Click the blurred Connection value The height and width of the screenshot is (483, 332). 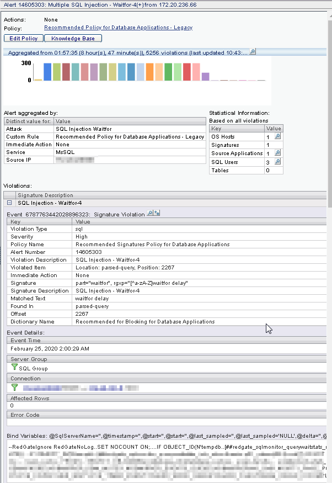pos(81,388)
